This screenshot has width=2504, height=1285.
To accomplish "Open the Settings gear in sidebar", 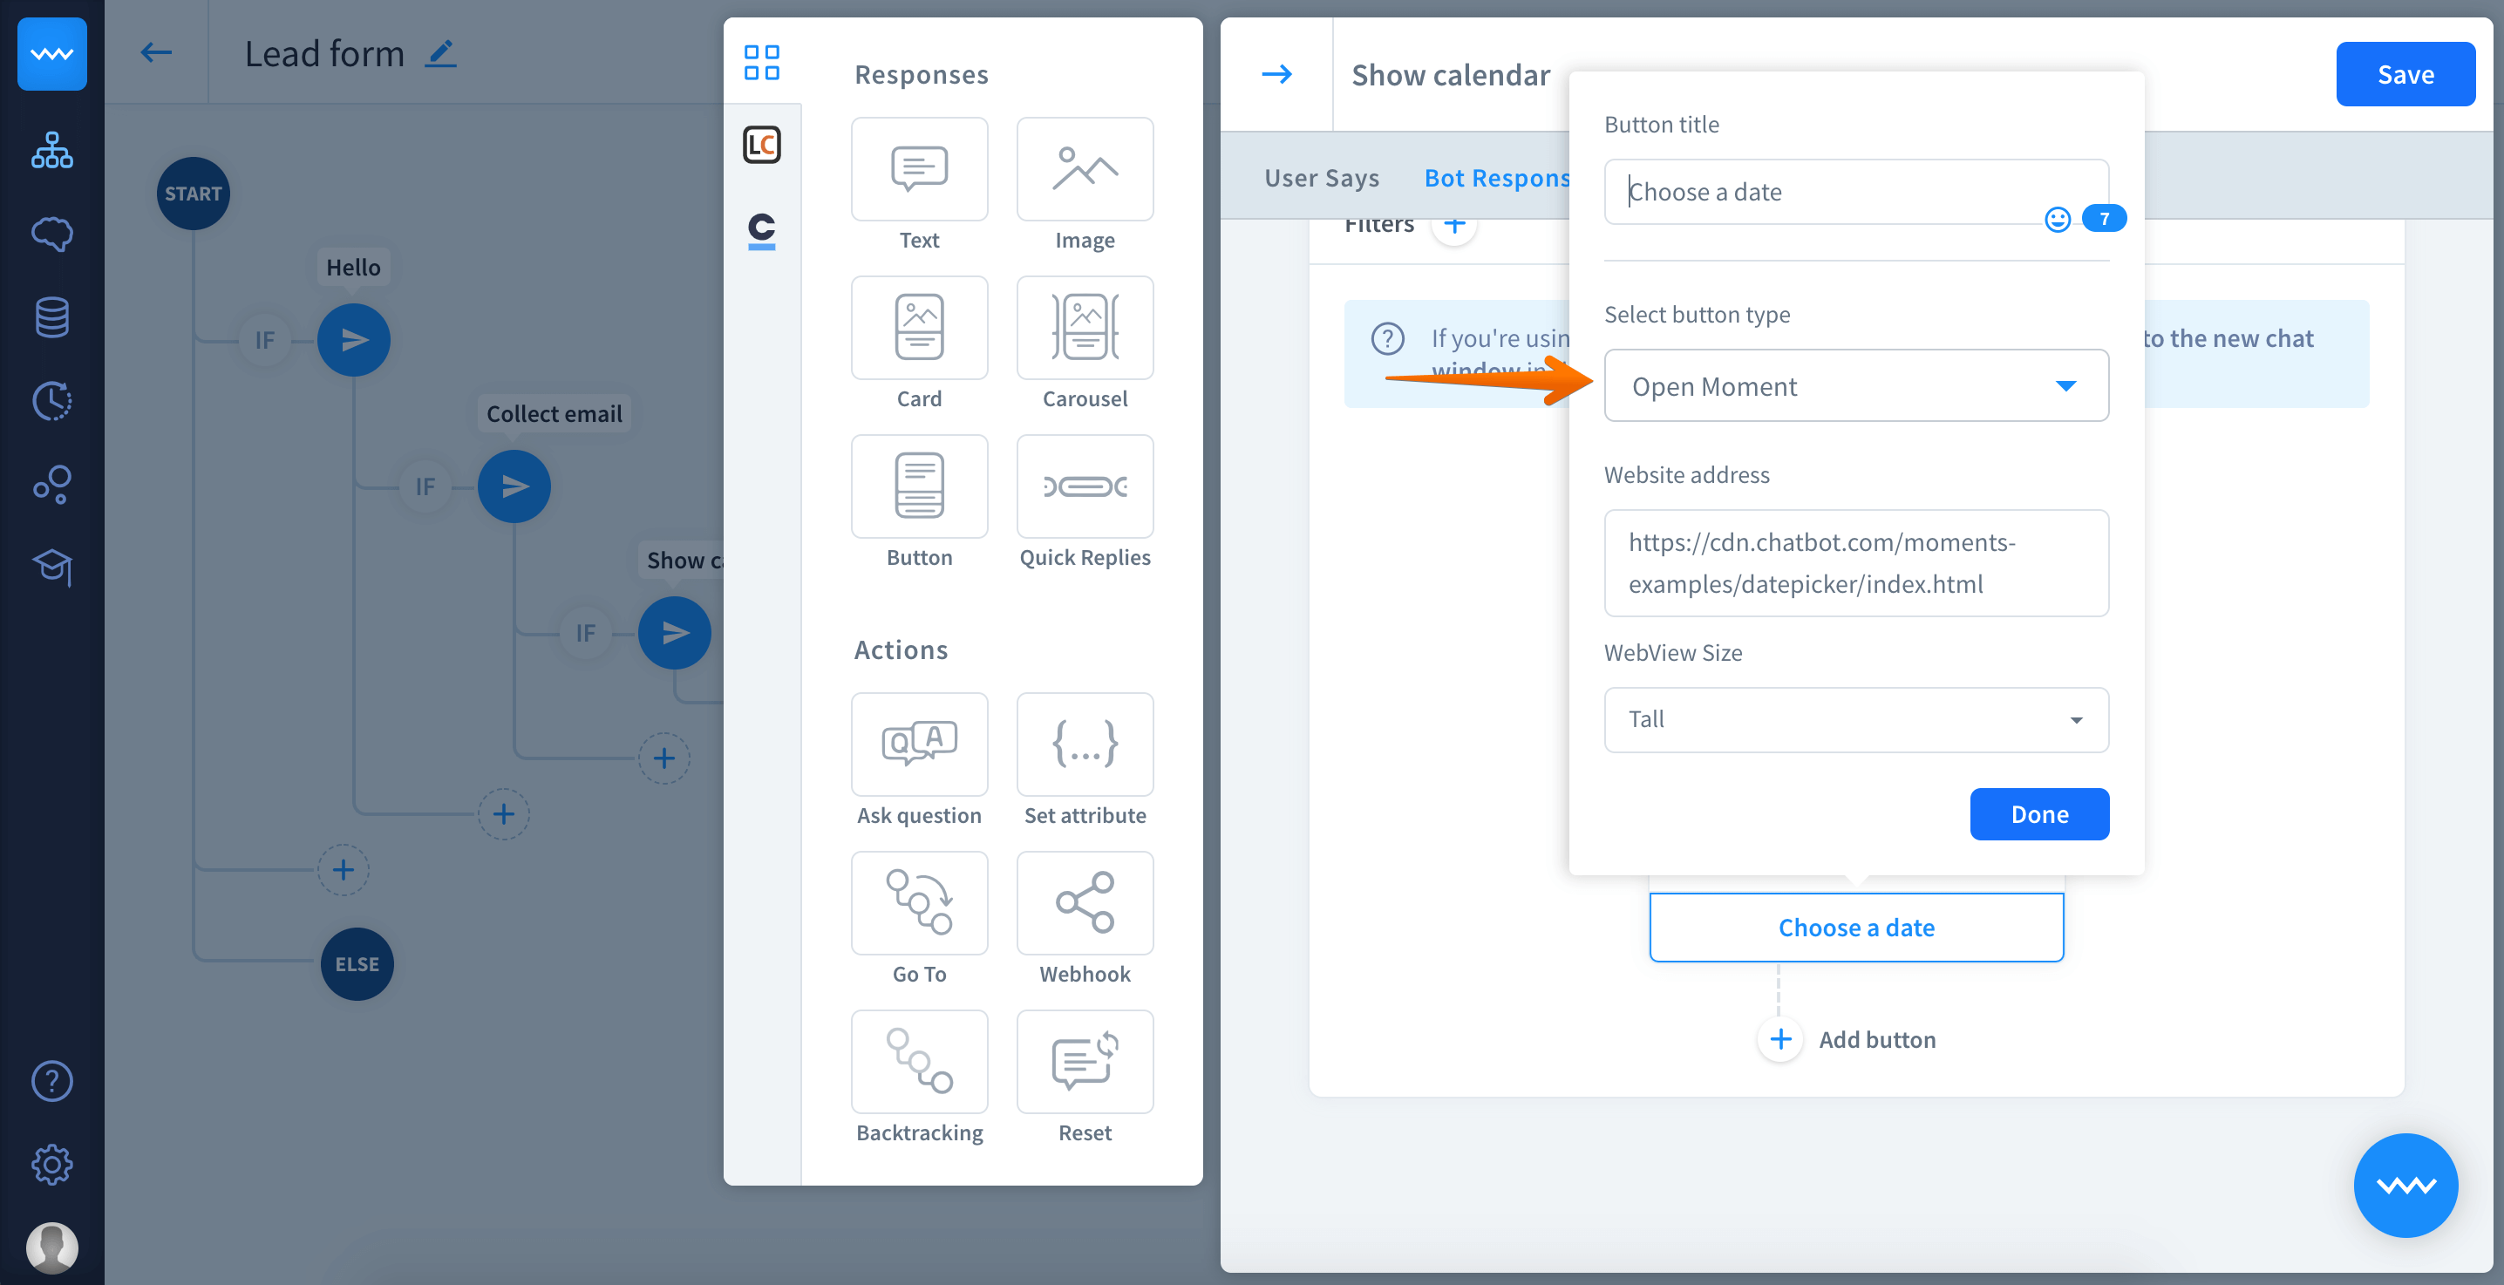I will (51, 1164).
